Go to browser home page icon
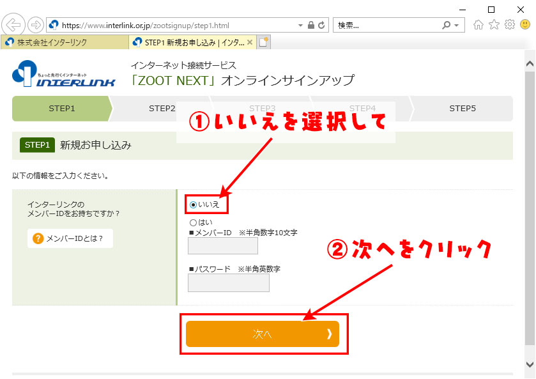The height and width of the screenshot is (379, 536). 479,25
